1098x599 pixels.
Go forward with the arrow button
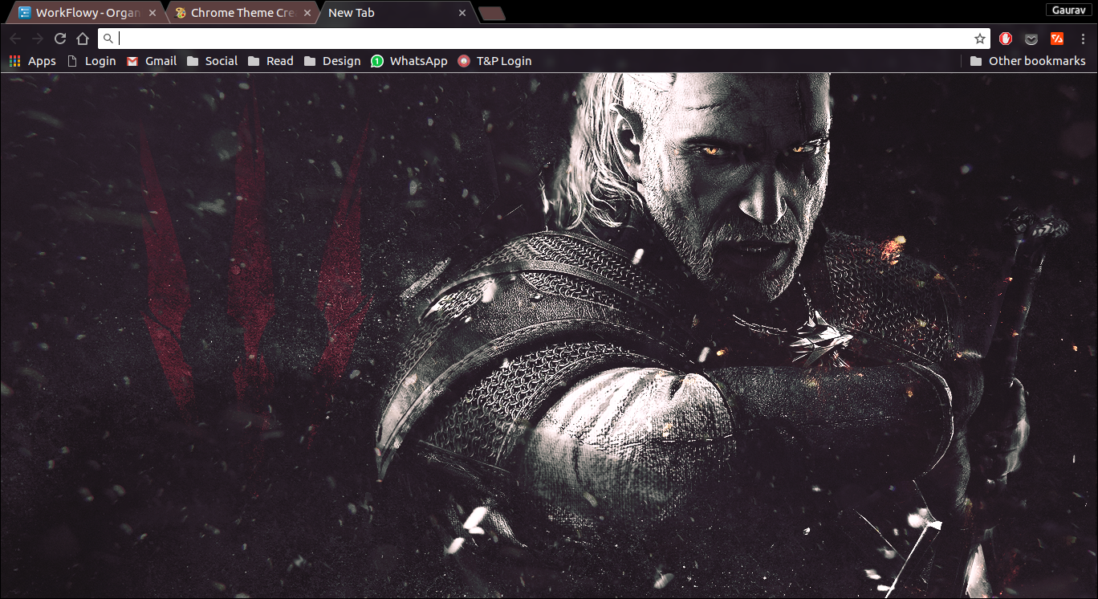point(38,39)
